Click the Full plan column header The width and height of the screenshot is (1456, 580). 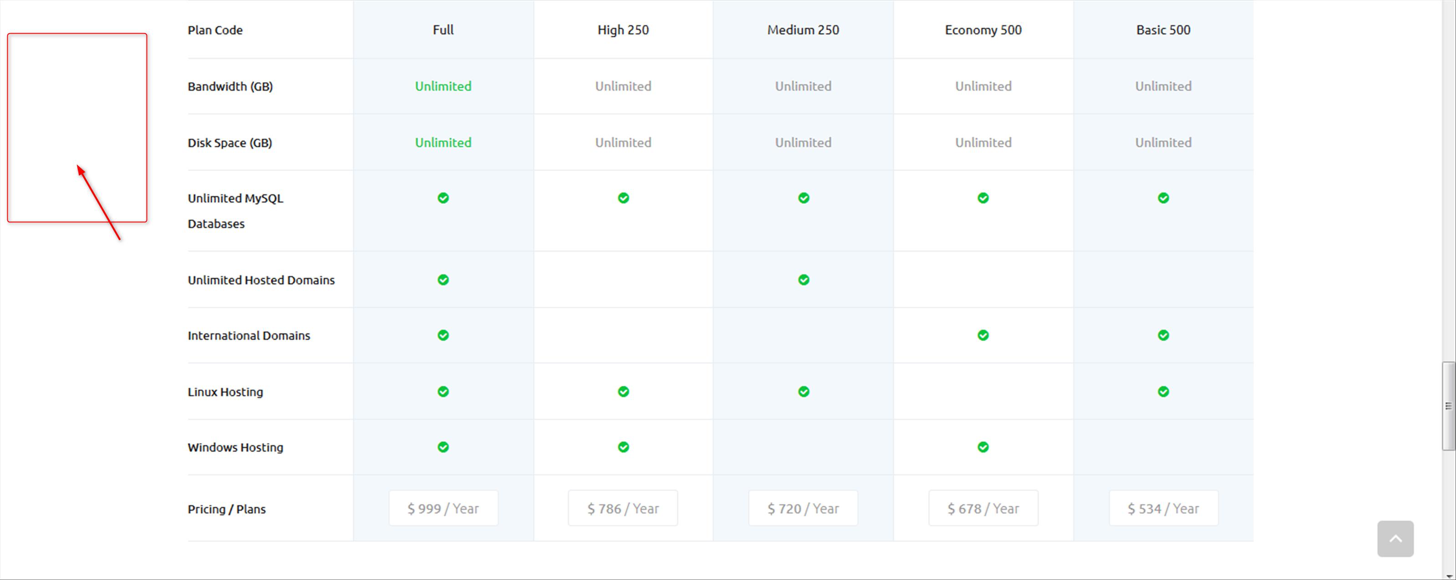pos(443,30)
